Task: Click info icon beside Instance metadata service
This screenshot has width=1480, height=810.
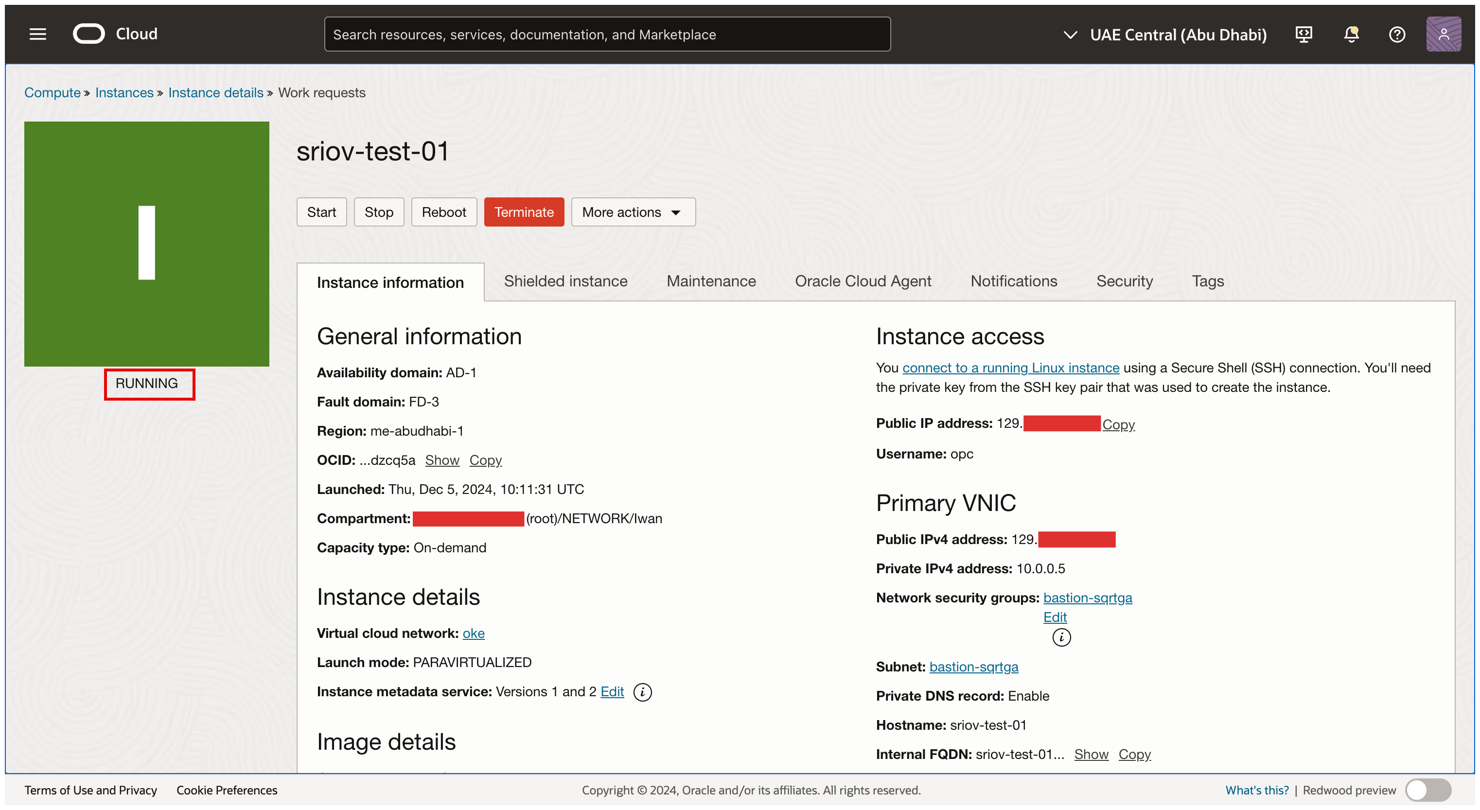Action: [x=642, y=692]
